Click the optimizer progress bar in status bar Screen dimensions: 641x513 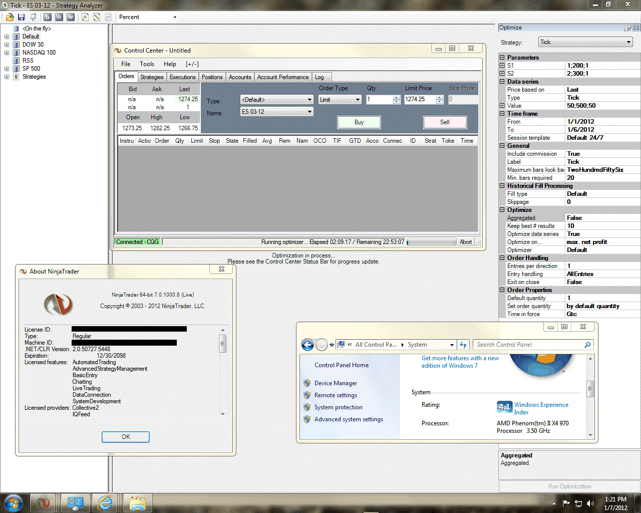[432, 242]
